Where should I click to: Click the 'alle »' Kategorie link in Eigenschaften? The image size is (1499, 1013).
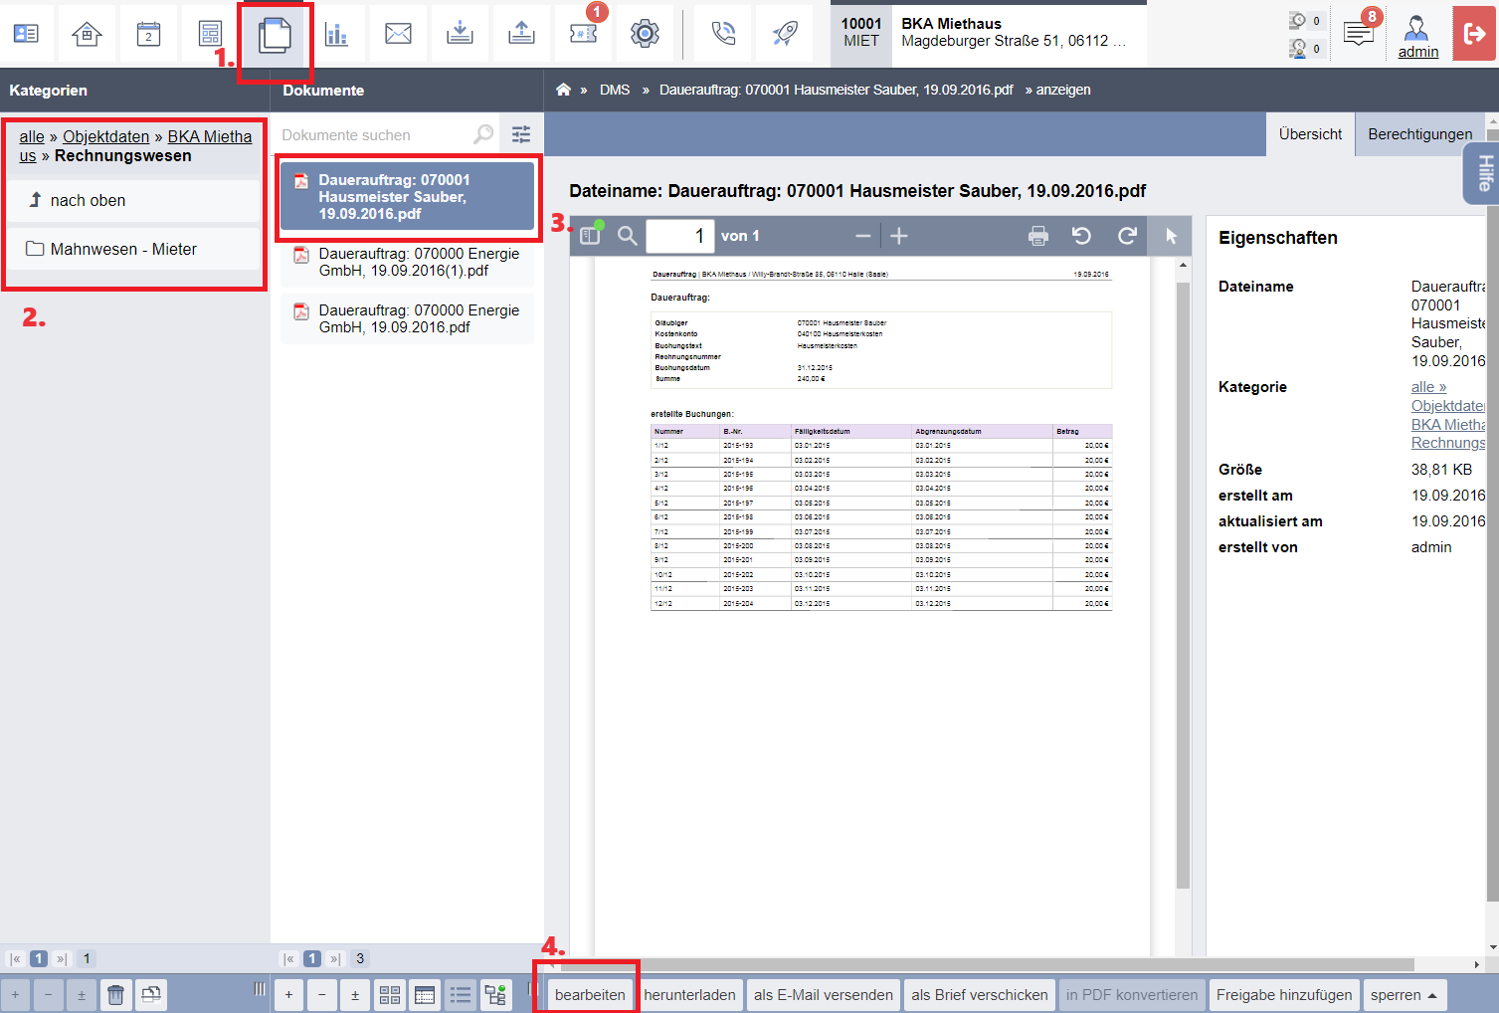point(1428,387)
